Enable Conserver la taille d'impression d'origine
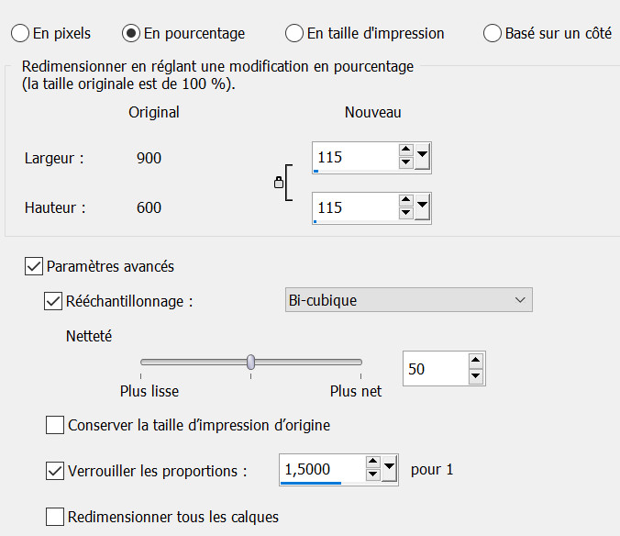Viewport: 620px width, 536px height. [56, 425]
